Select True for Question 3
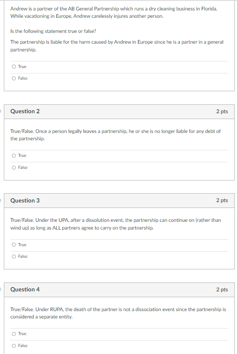 pyautogui.click(x=14, y=245)
